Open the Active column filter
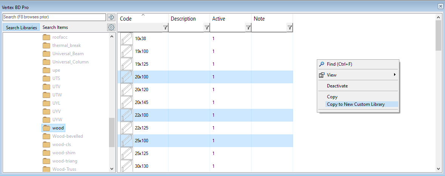 click(x=248, y=27)
